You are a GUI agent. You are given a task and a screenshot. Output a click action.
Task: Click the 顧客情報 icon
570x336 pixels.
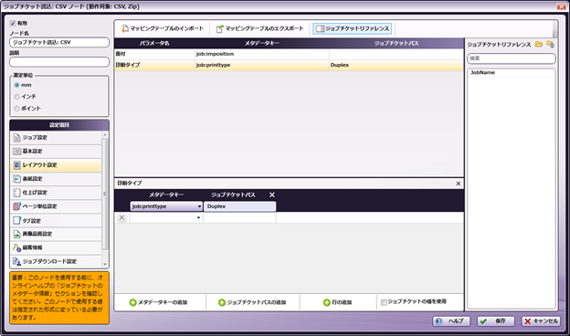tap(16, 247)
